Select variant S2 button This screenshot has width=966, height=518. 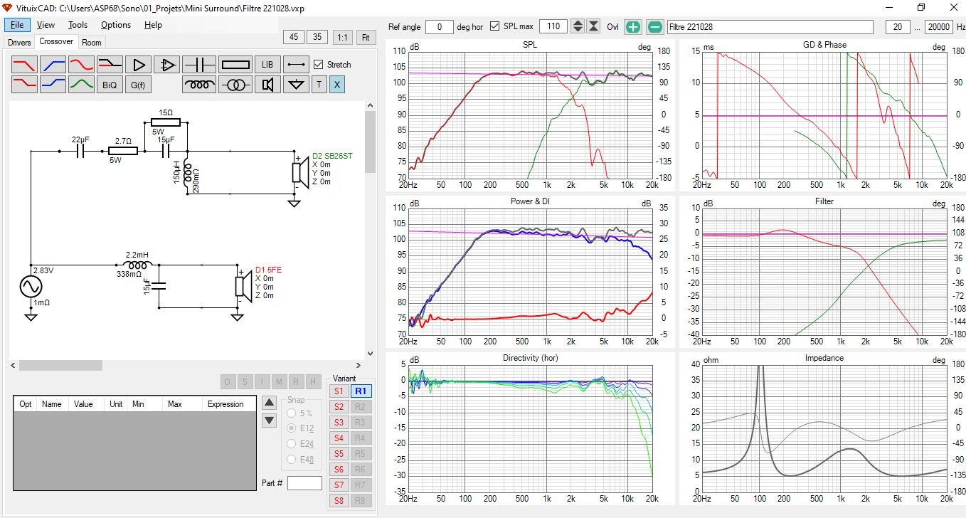tap(339, 407)
